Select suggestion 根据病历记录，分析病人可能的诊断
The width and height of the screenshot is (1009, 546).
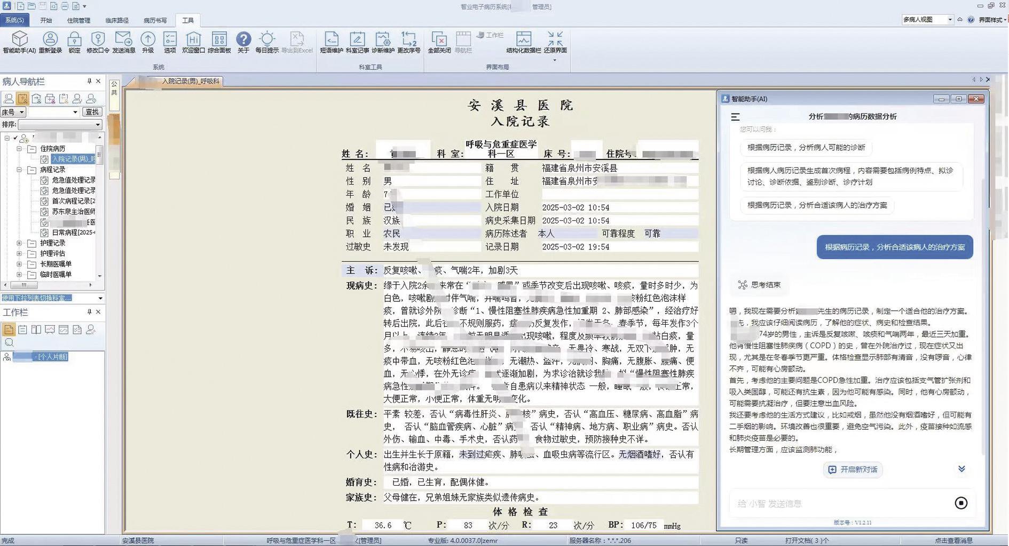[x=806, y=148]
